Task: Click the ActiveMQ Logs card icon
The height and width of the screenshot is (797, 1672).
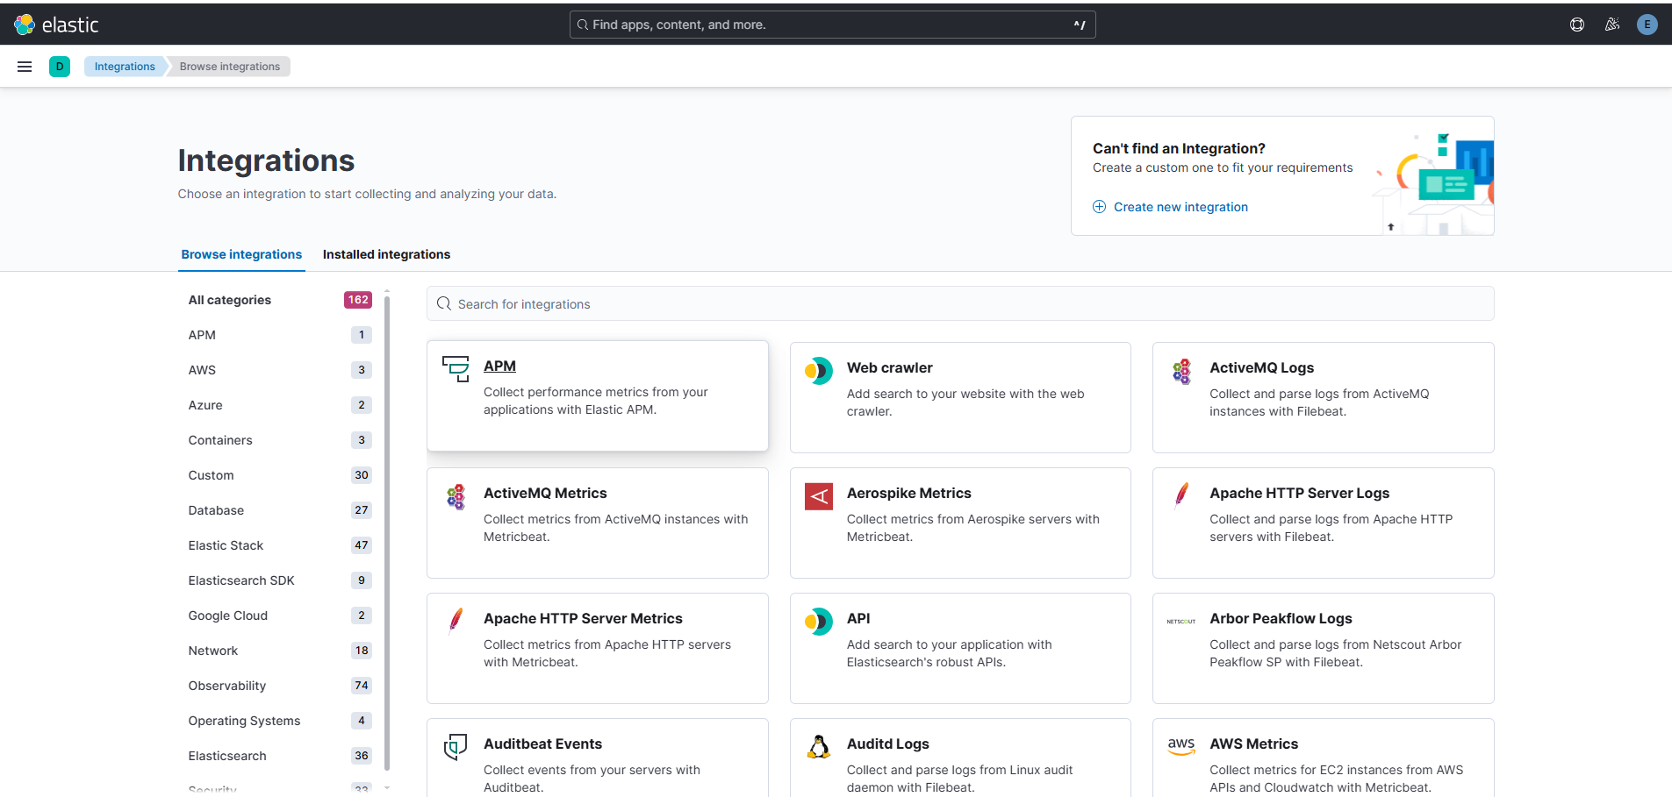Action: [x=1181, y=371]
